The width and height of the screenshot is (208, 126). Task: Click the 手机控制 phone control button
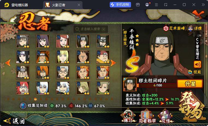click(x=120, y=5)
